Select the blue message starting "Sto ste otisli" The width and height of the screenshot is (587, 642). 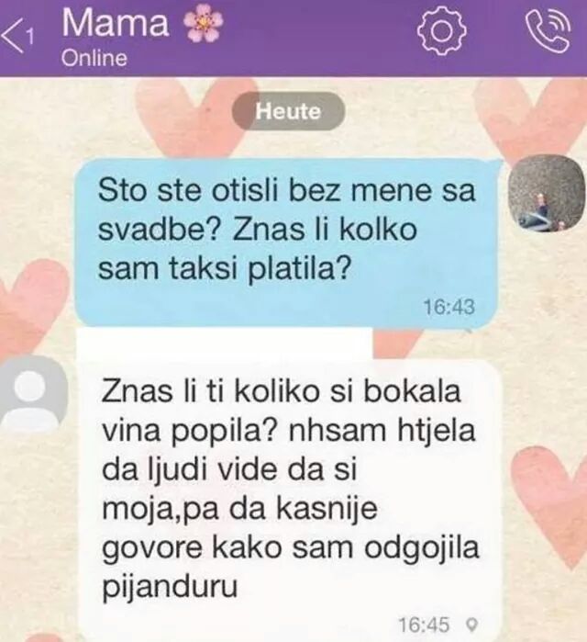pos(287,242)
